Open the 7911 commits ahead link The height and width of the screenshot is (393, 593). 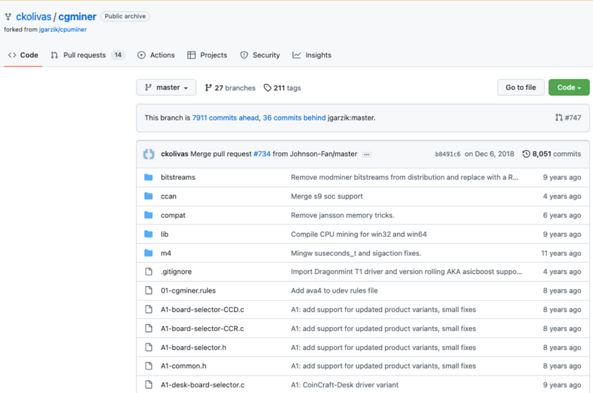pos(225,118)
